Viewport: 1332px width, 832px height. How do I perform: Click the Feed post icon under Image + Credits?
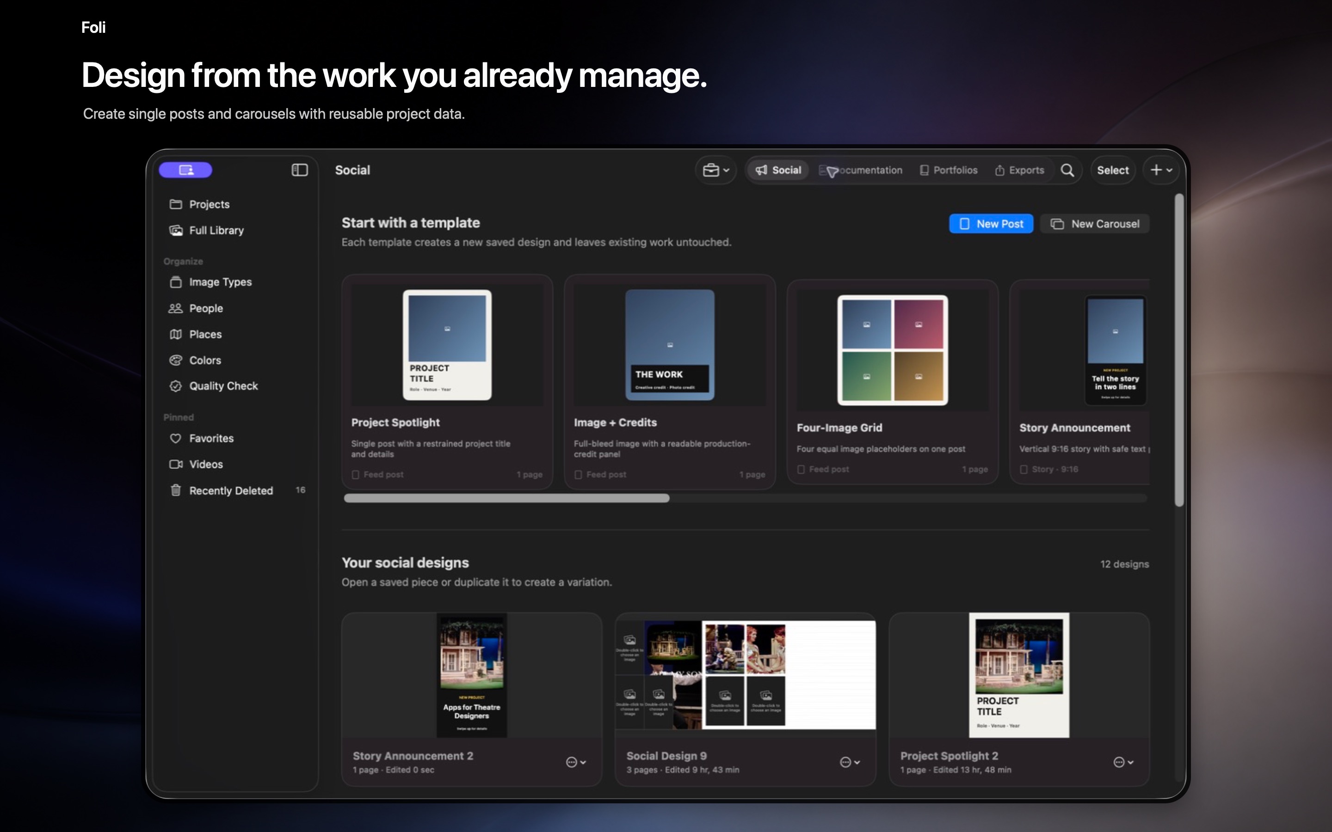point(578,474)
